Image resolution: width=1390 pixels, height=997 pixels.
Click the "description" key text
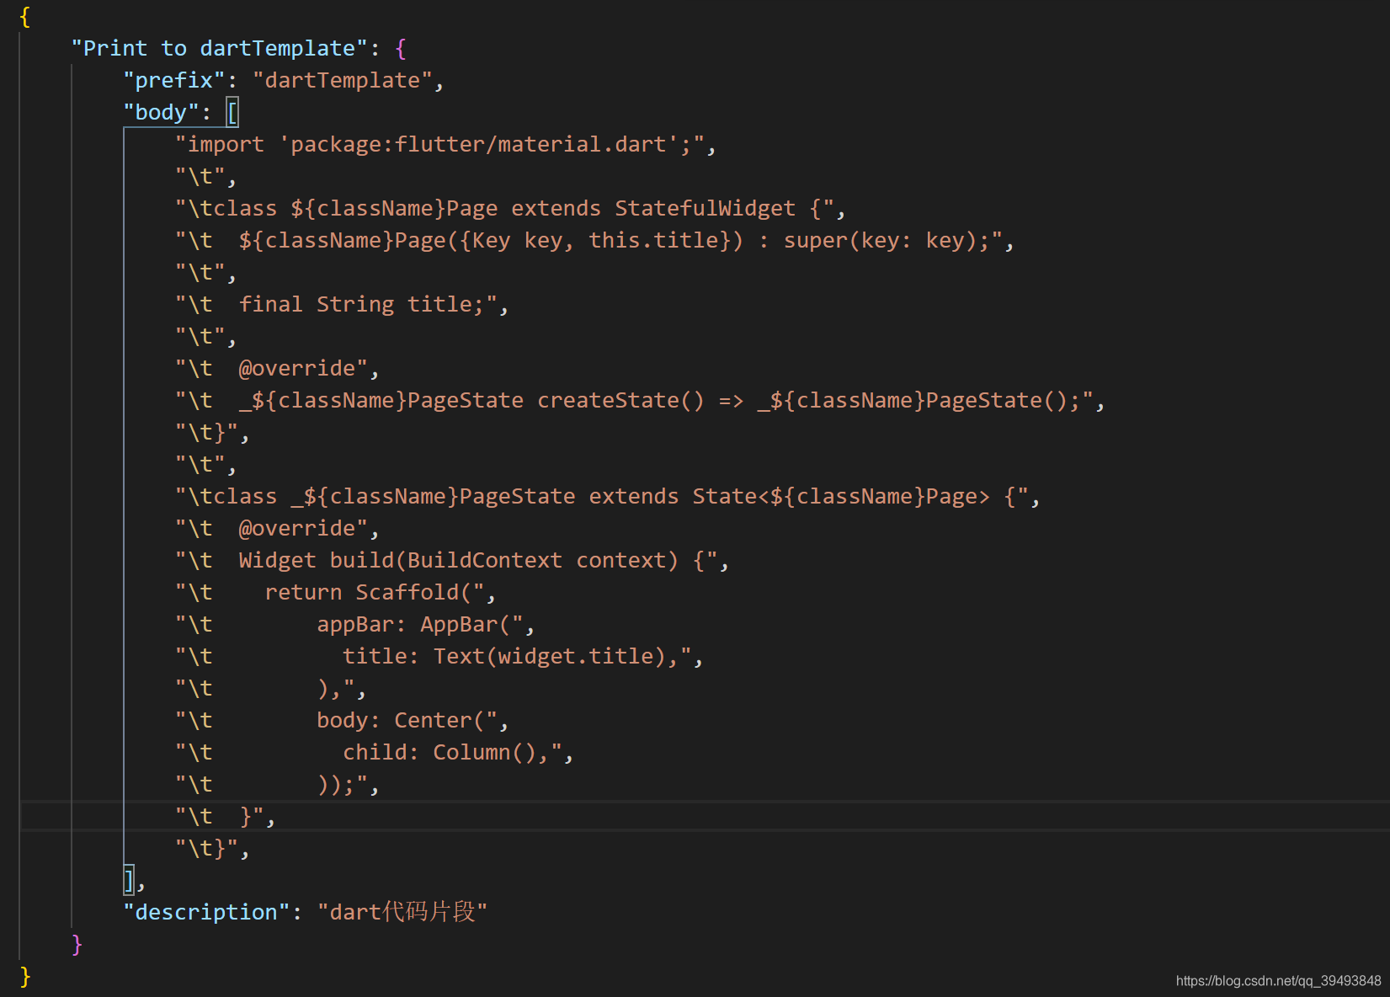click(206, 913)
